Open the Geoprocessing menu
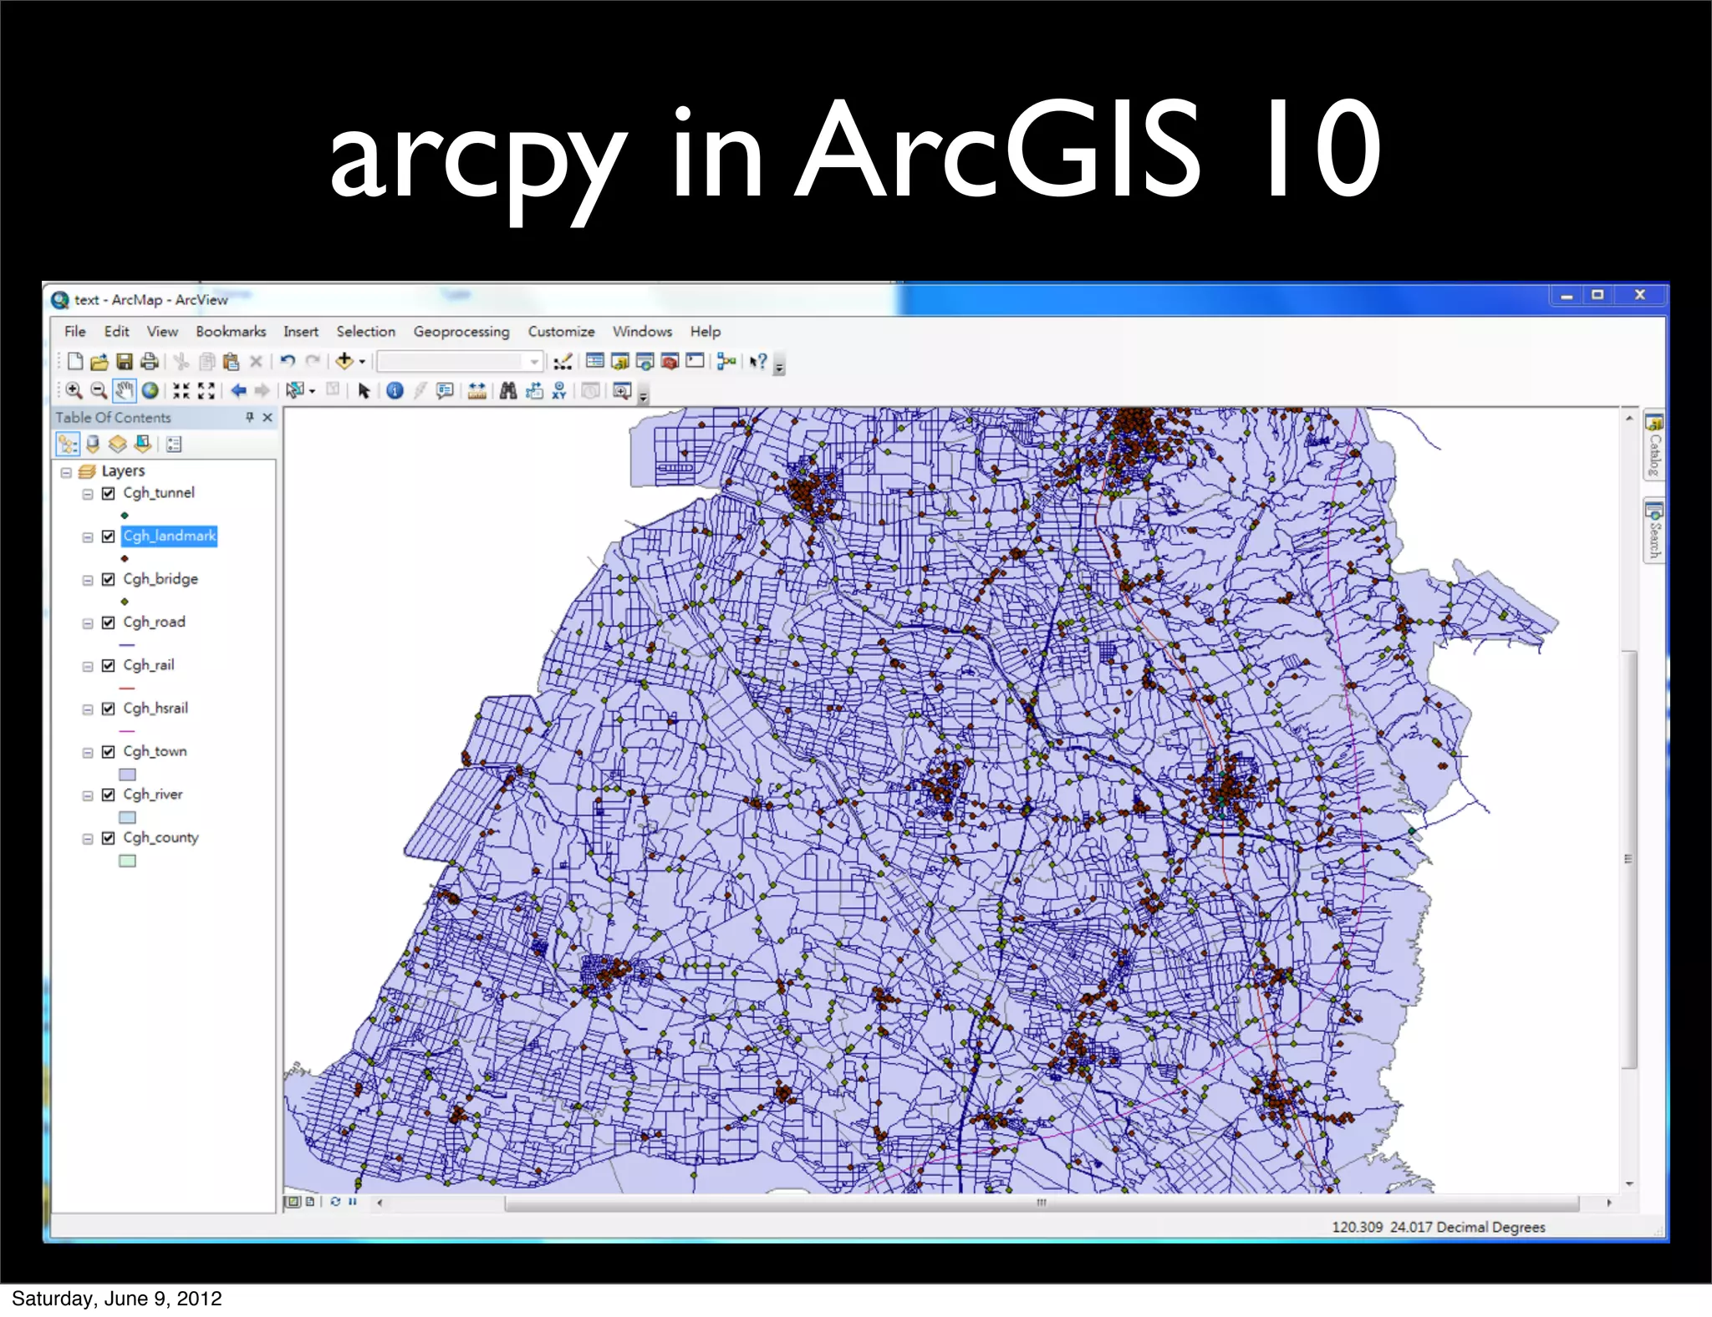Screen dimensions: 1712x1317 461,332
